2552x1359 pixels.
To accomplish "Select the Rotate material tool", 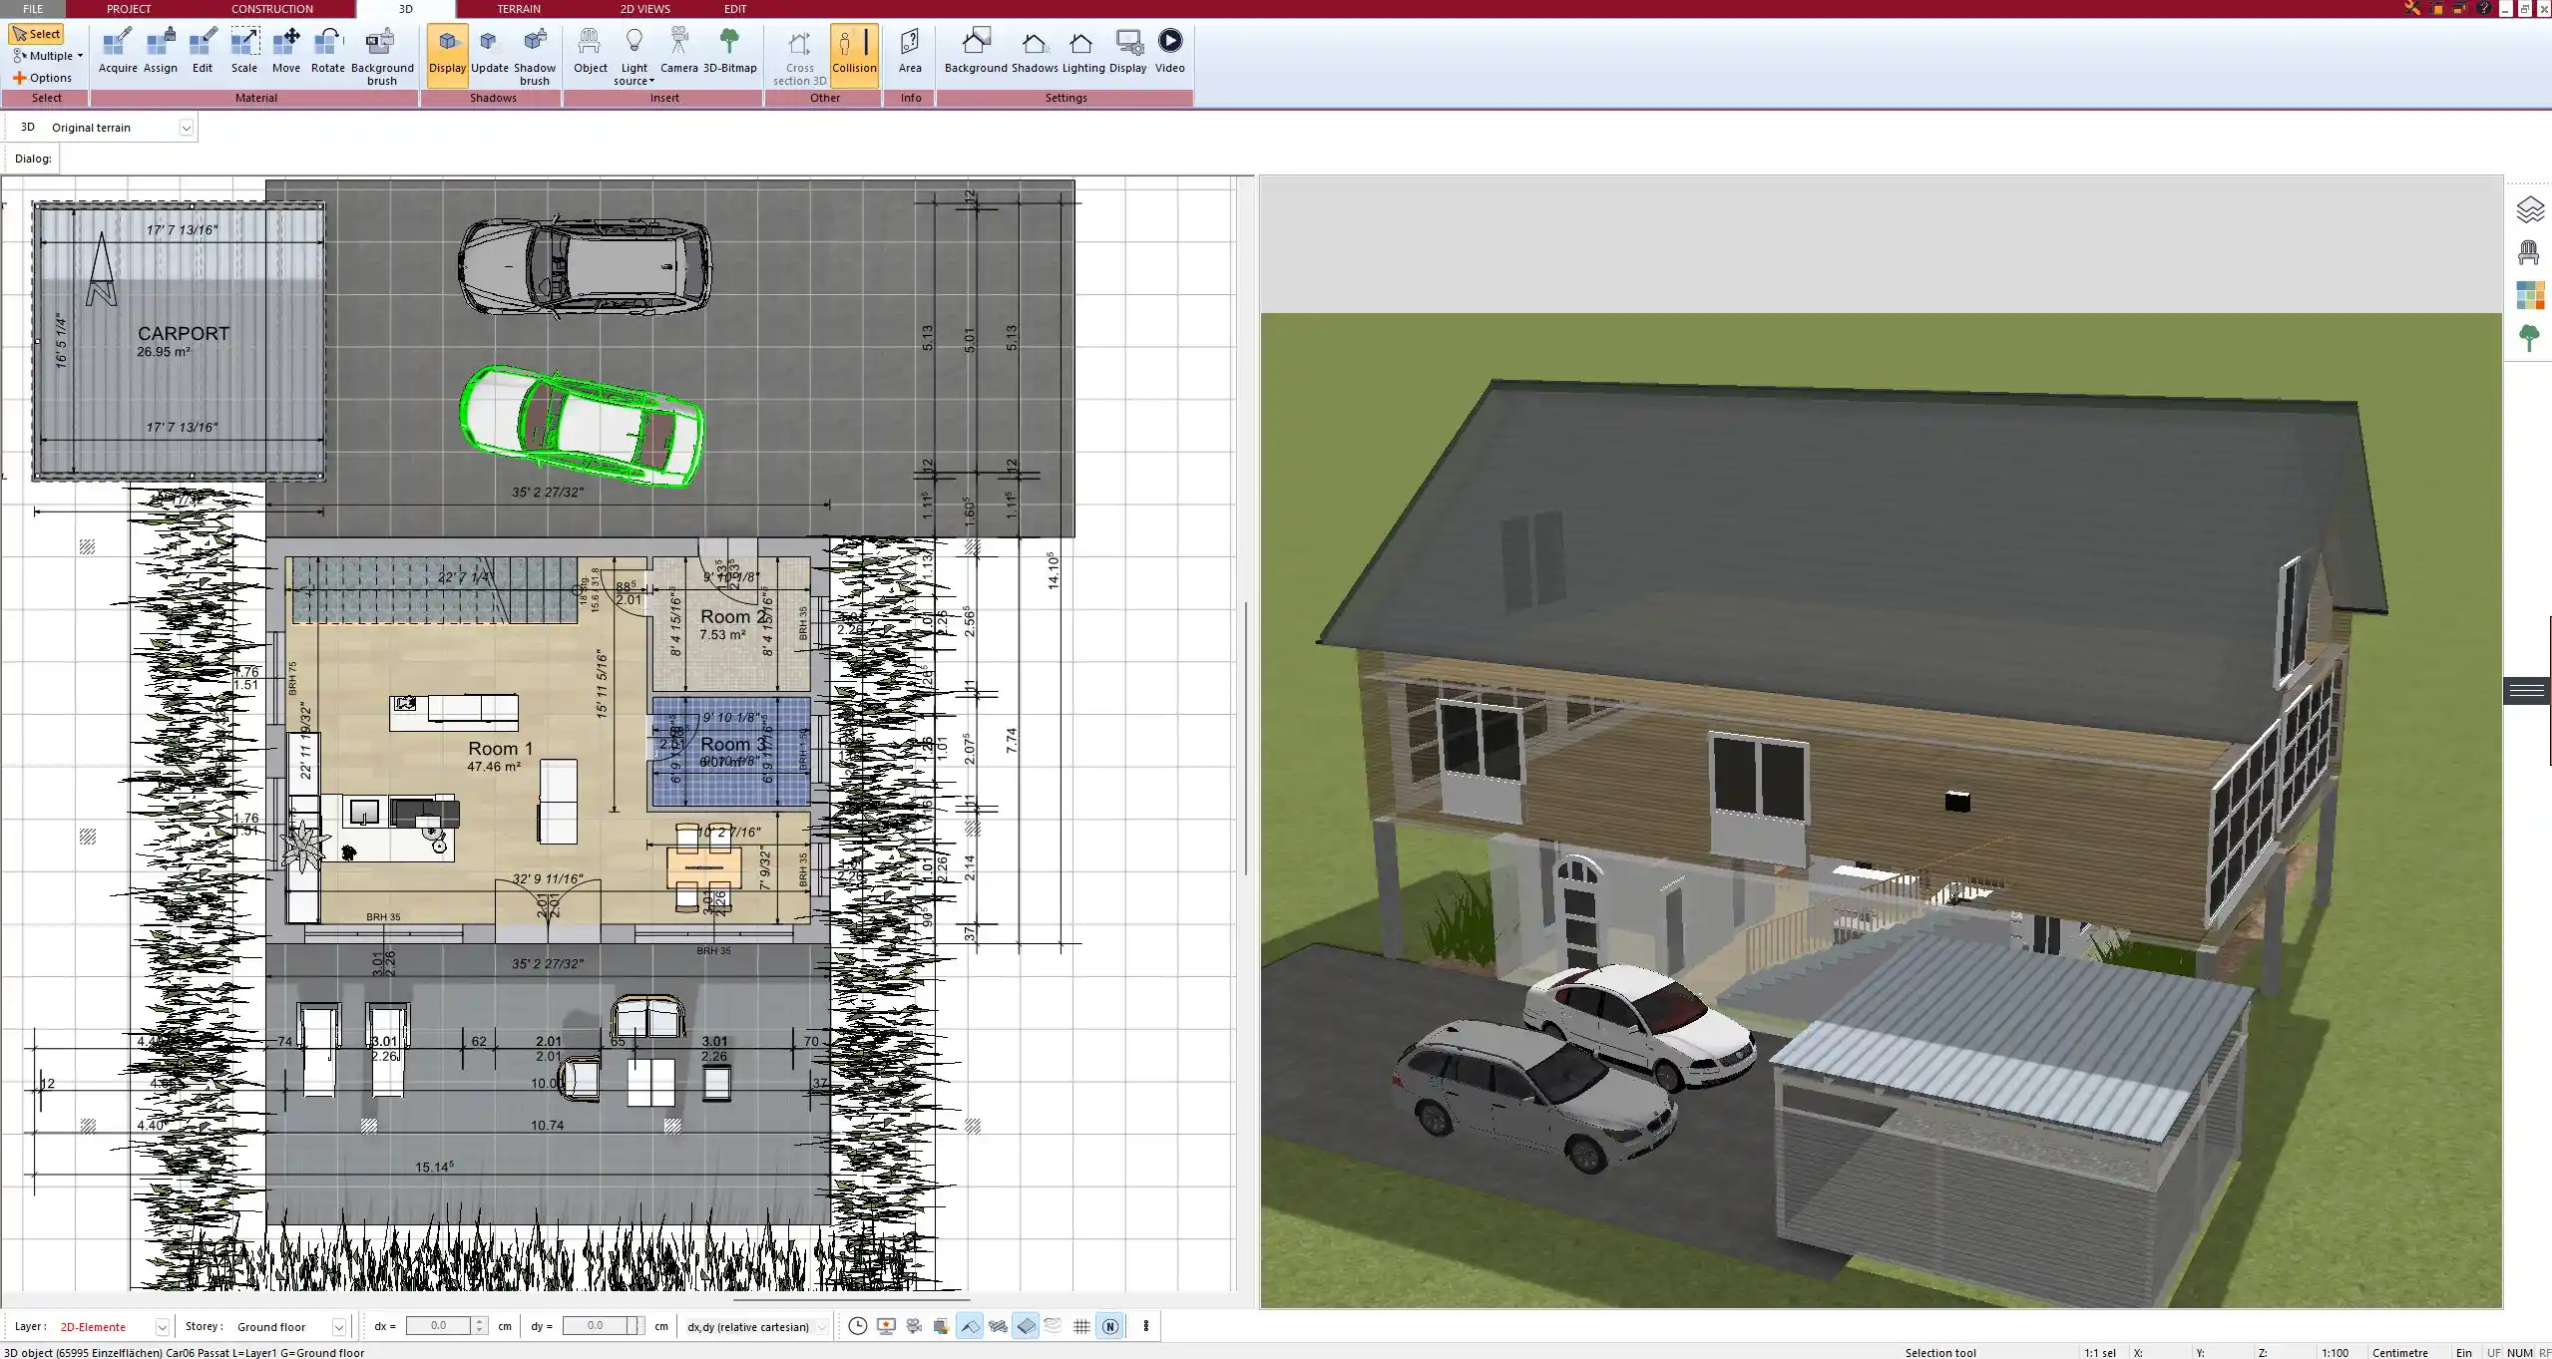I will pyautogui.click(x=328, y=51).
